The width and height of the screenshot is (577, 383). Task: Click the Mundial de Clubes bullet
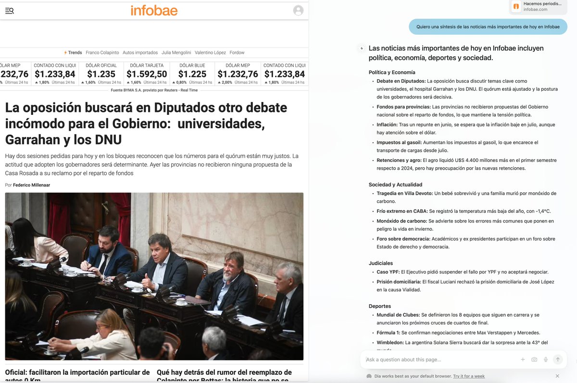coord(458,319)
